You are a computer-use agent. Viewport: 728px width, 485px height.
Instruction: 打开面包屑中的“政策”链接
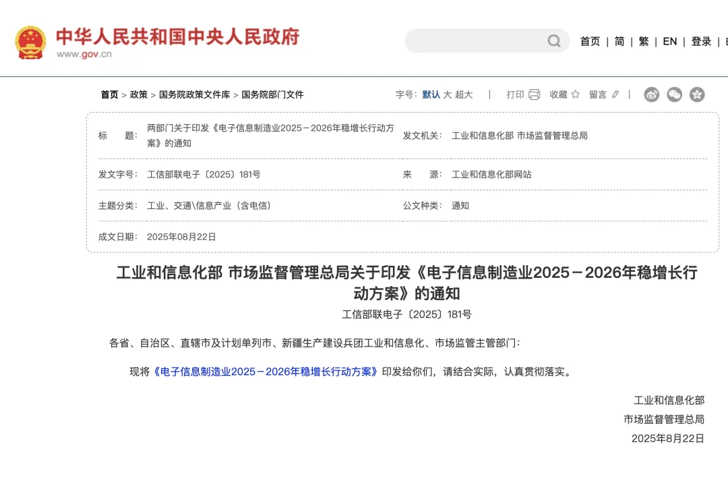(x=138, y=94)
